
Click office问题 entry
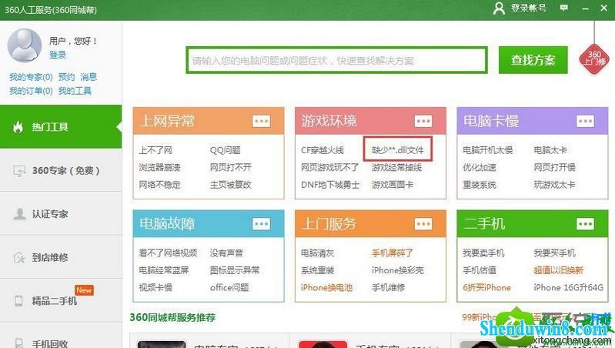pyautogui.click(x=229, y=288)
